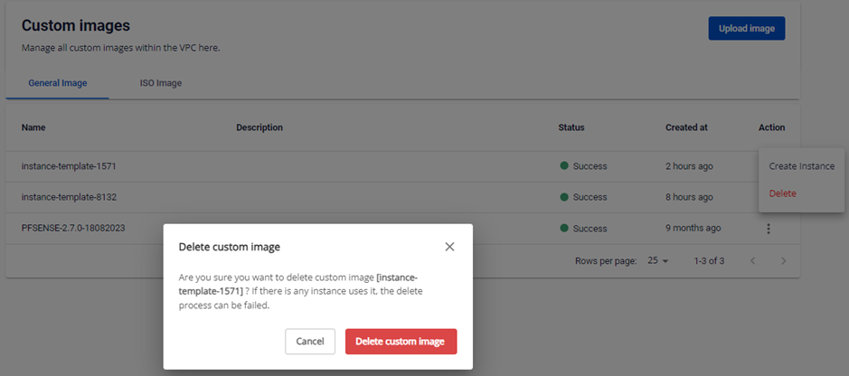The image size is (849, 376).
Task: Go to previous page using left chevron
Action: pos(751,261)
